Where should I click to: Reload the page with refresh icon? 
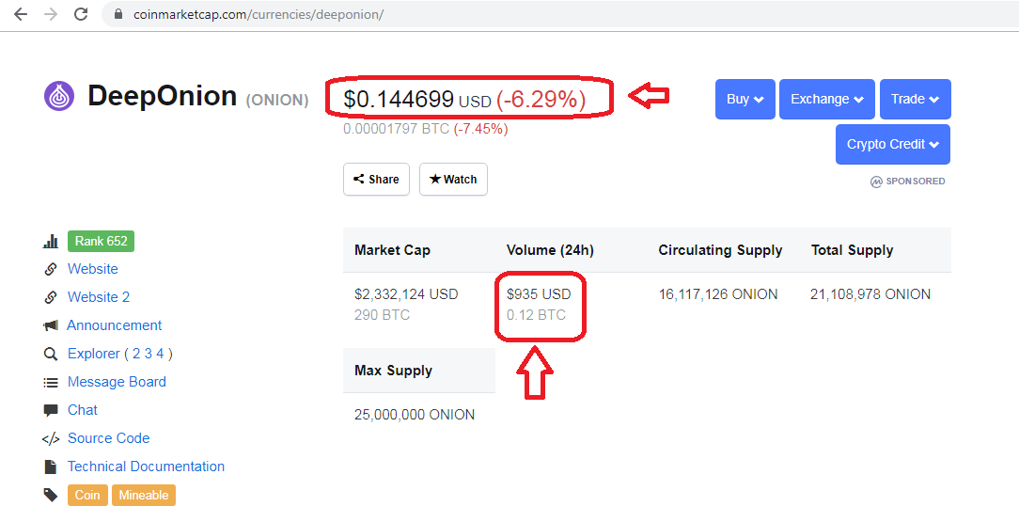coord(81,14)
